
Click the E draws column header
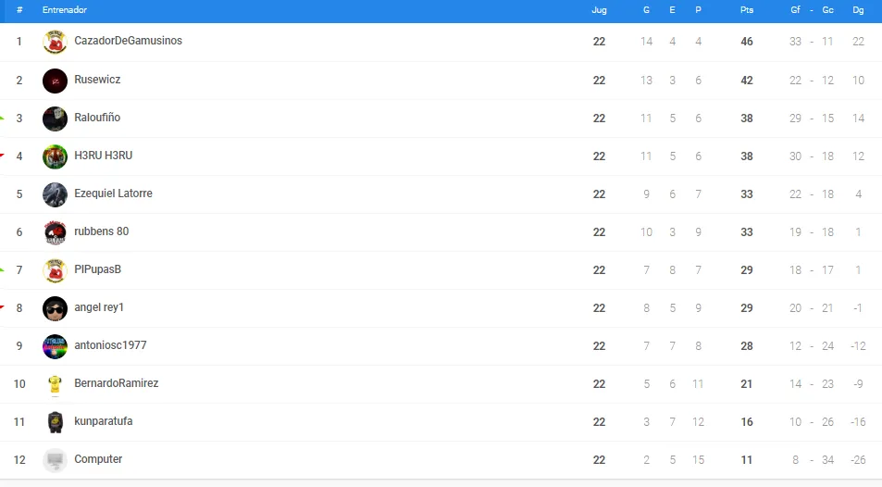(x=672, y=10)
